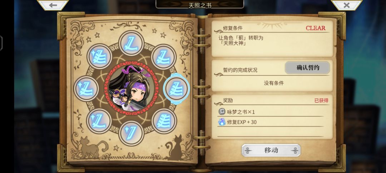Select the lower-left rune orb

99,121
